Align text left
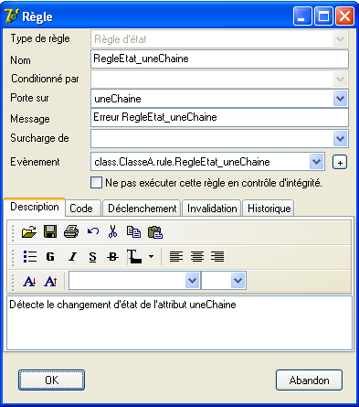 point(176,257)
